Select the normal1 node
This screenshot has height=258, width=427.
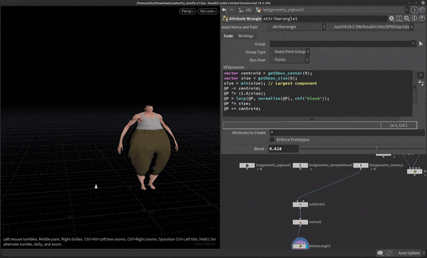pyautogui.click(x=300, y=222)
